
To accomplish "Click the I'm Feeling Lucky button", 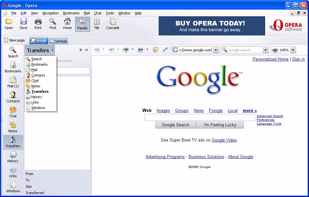I will pyautogui.click(x=220, y=125).
